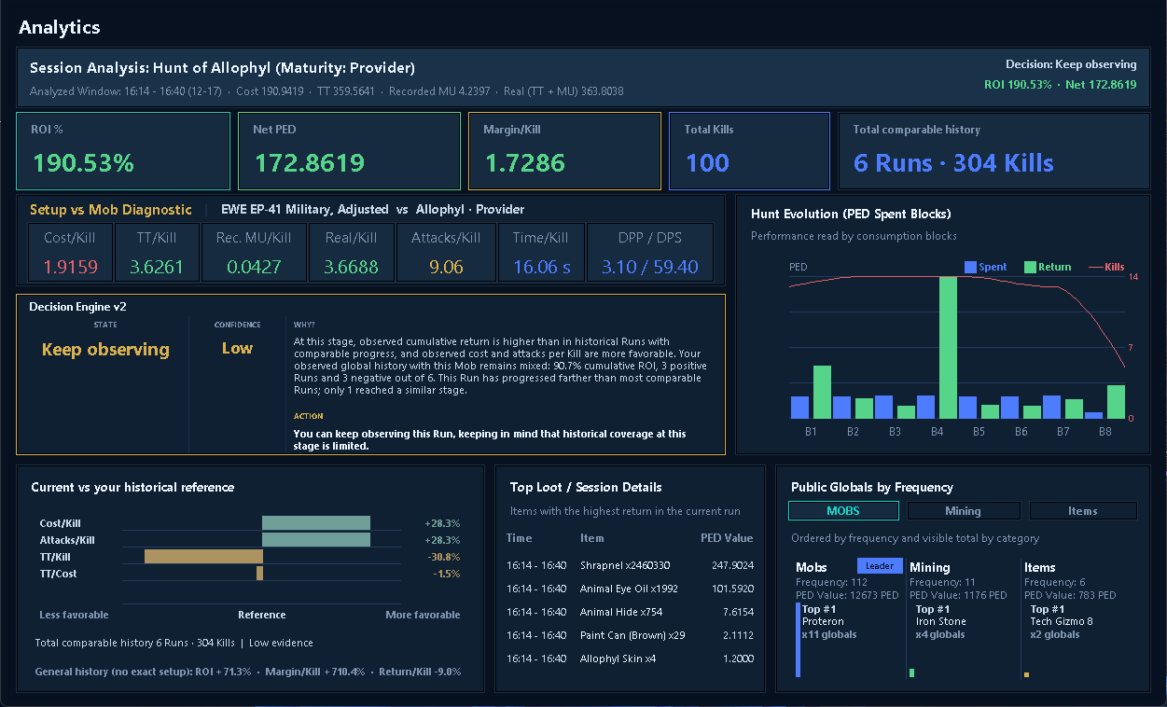This screenshot has height=707, width=1167.
Task: Click the DPP / DPS value 3.10 / 59.40
Action: coord(650,267)
